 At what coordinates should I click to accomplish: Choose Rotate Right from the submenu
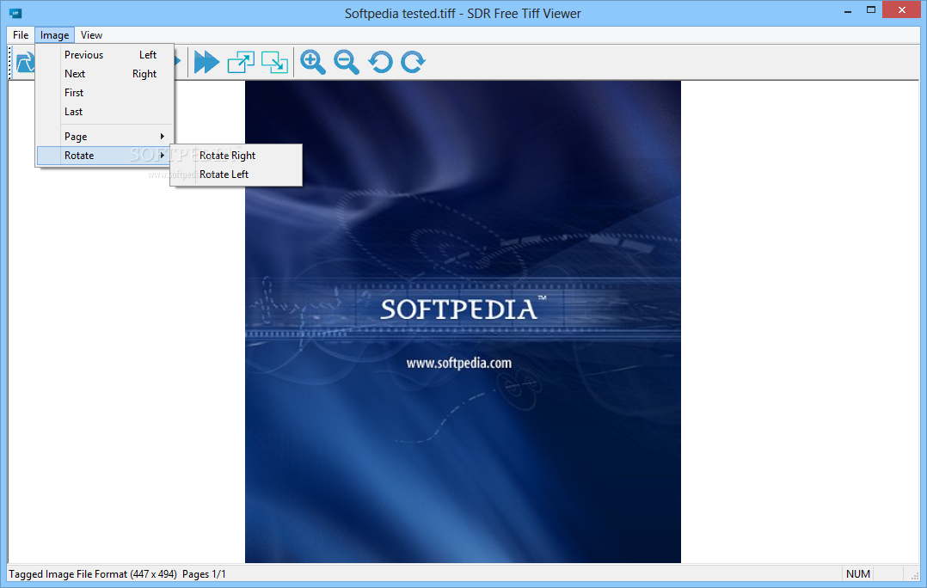236,156
